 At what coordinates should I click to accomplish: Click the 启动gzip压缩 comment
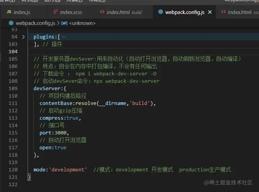pos(61,111)
